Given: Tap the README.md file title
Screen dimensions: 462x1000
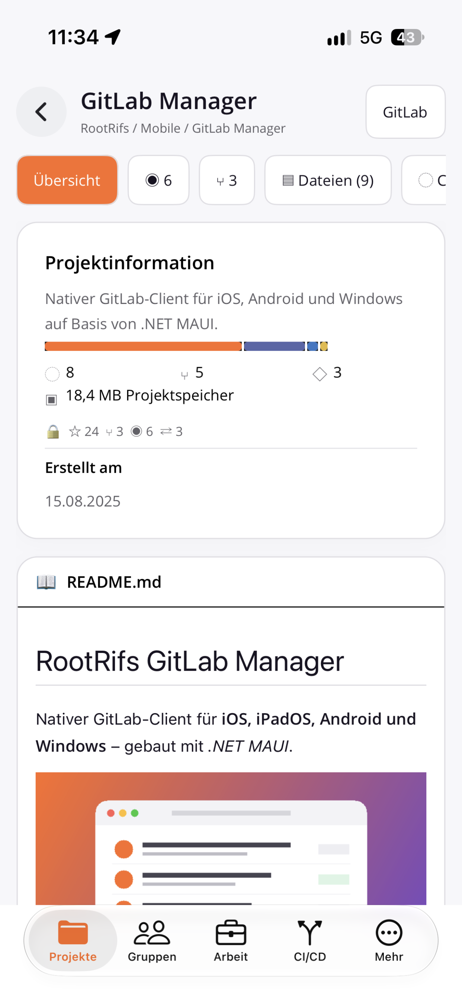Looking at the screenshot, I should (114, 582).
